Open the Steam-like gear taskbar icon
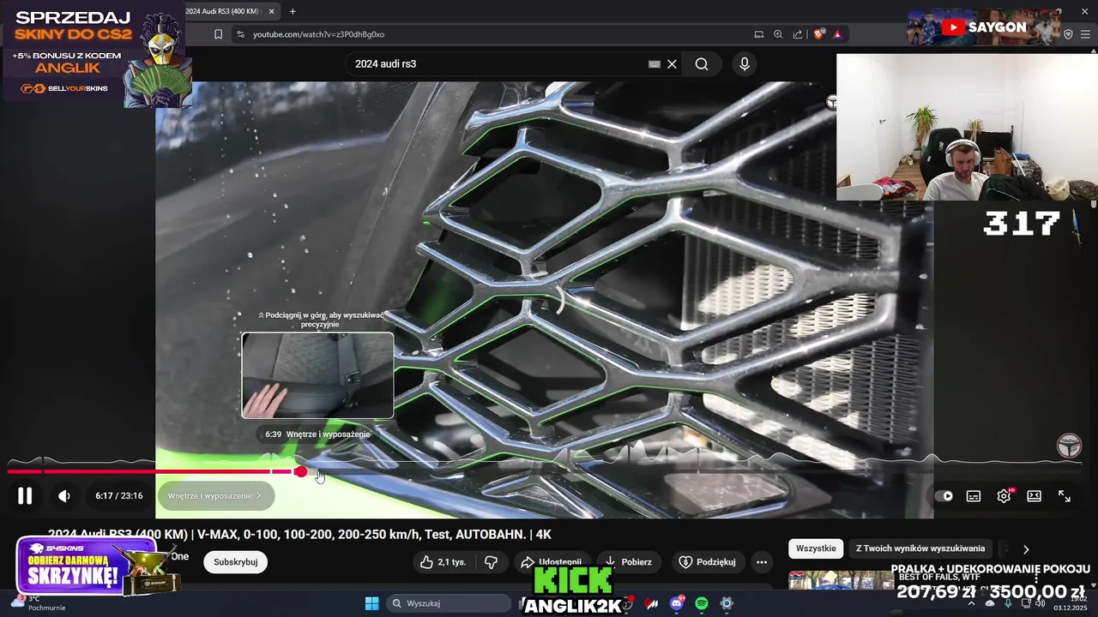Image resolution: width=1098 pixels, height=617 pixels. click(727, 603)
